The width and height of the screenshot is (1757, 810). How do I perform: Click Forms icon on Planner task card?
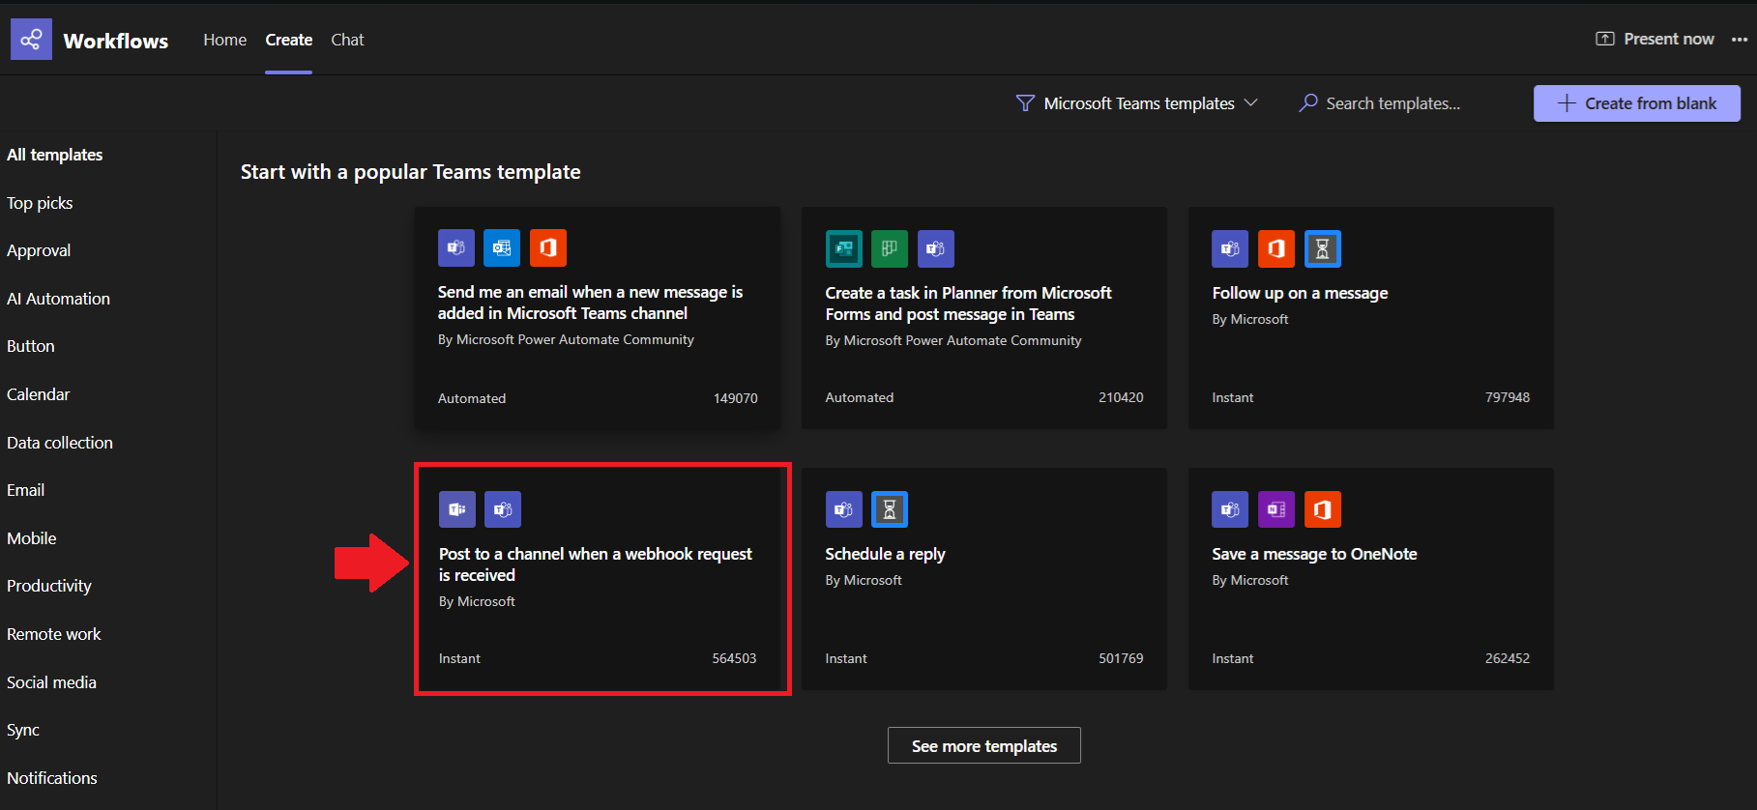tap(843, 248)
